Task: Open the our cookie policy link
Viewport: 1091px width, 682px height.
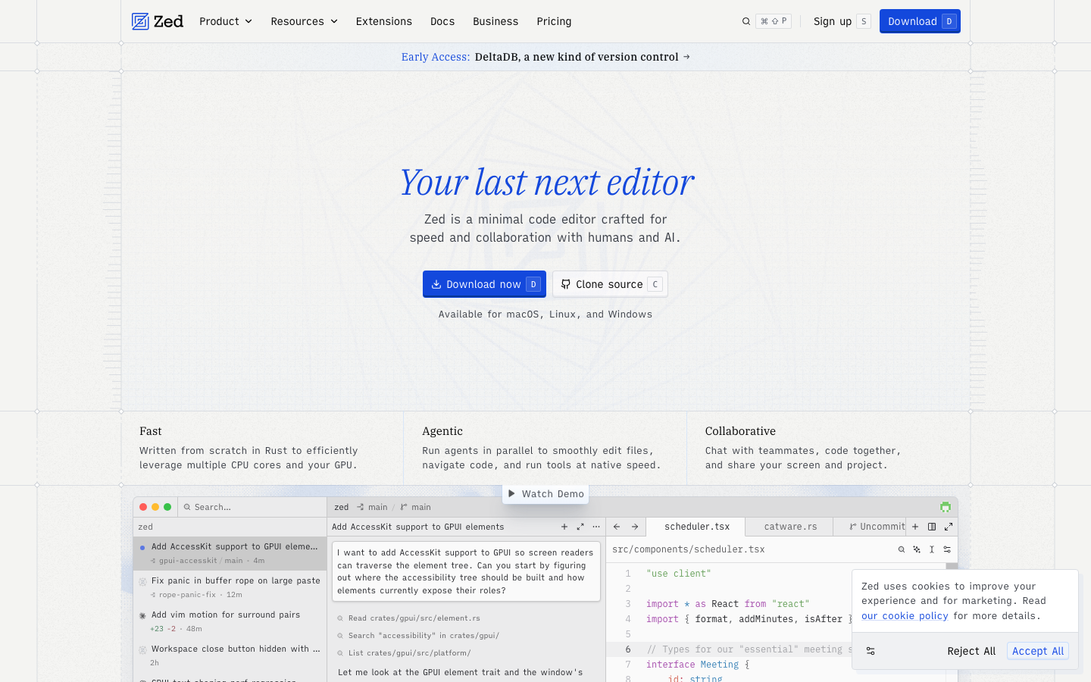Action: click(x=905, y=615)
